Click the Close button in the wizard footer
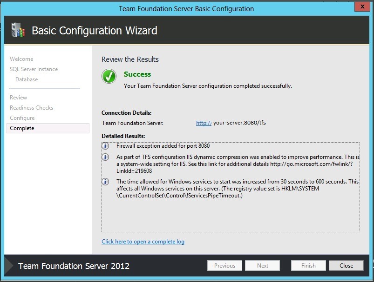 346,266
